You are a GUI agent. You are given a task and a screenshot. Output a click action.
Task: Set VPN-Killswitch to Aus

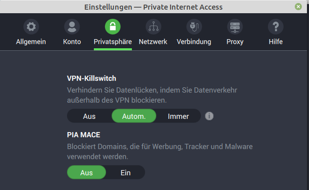tap(89, 116)
